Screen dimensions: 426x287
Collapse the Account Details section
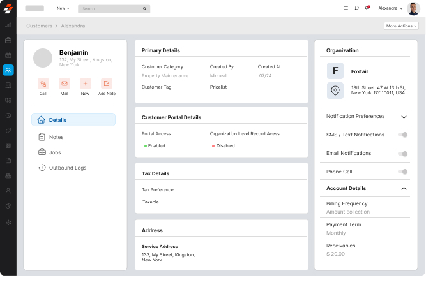(404, 189)
